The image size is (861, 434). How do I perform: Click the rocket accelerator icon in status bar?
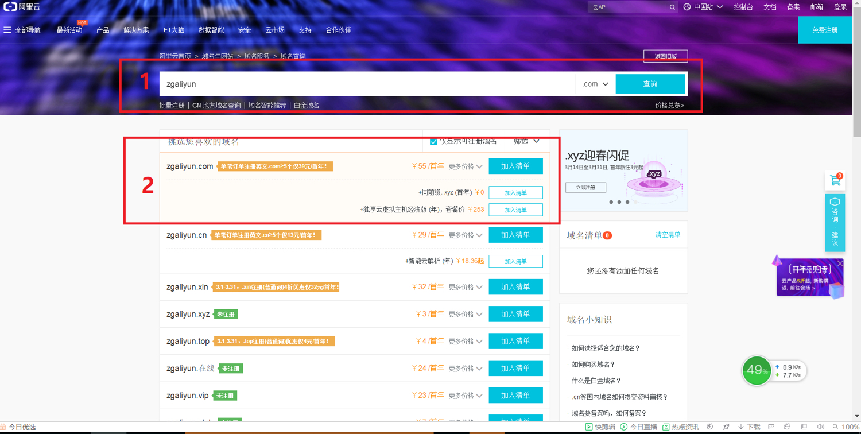tap(726, 427)
